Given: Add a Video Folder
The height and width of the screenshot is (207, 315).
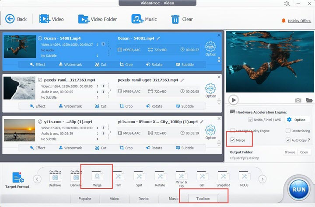Looking at the screenshot, I should 98,19.
